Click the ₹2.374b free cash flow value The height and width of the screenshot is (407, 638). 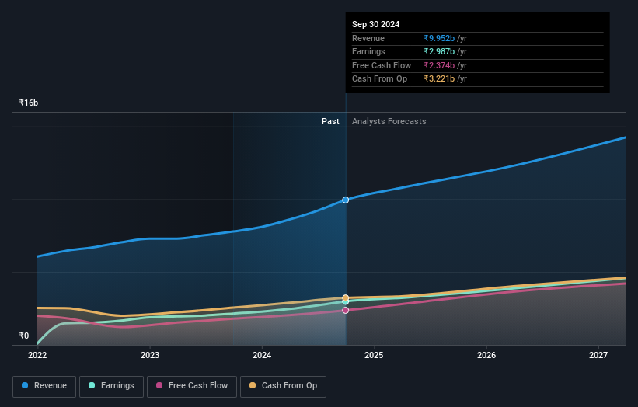[x=439, y=65]
